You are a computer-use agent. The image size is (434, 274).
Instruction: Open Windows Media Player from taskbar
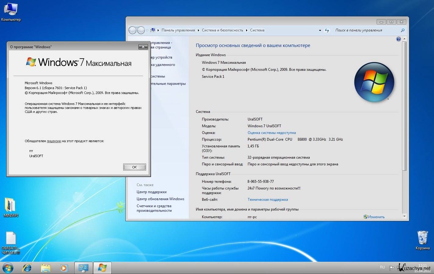[x=64, y=268]
